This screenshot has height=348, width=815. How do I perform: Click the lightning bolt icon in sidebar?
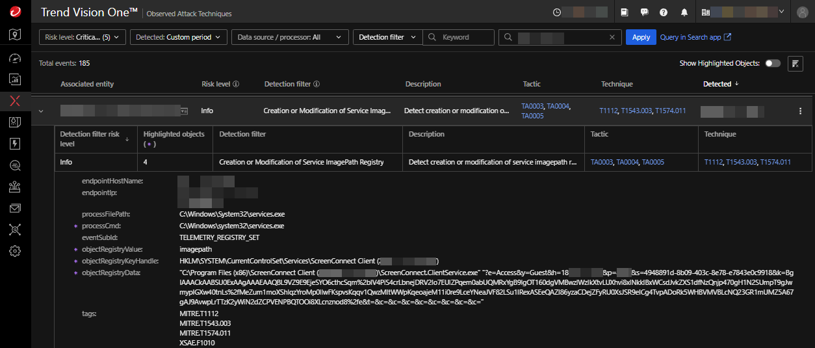point(15,144)
